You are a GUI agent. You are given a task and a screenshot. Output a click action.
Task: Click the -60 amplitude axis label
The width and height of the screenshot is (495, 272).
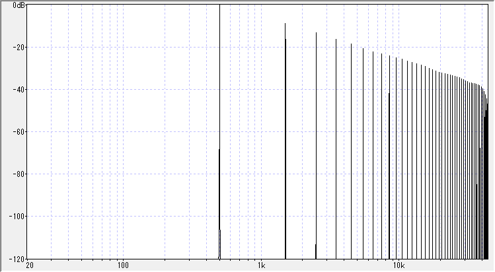tap(19, 132)
